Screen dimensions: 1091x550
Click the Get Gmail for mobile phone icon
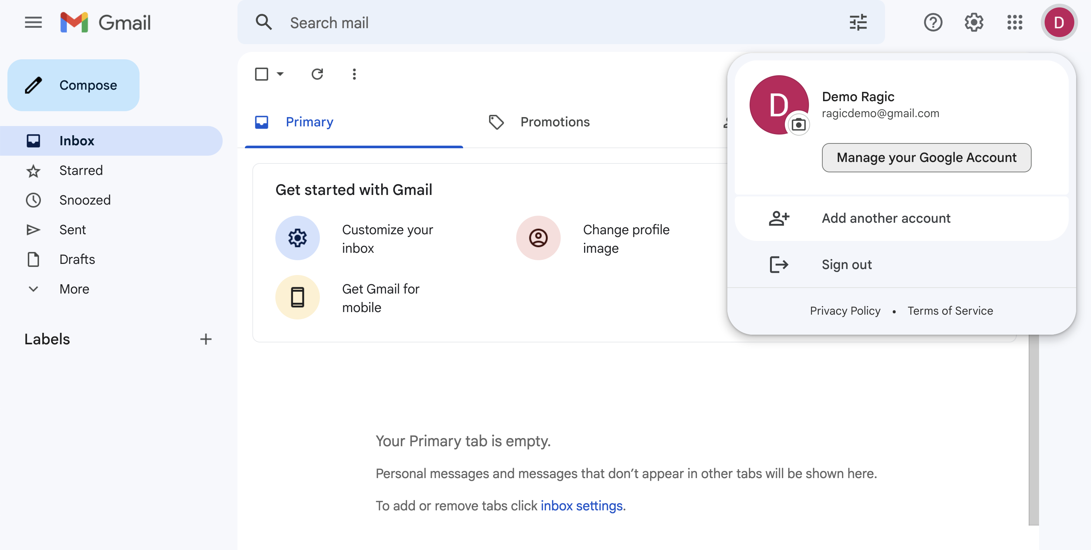297,297
